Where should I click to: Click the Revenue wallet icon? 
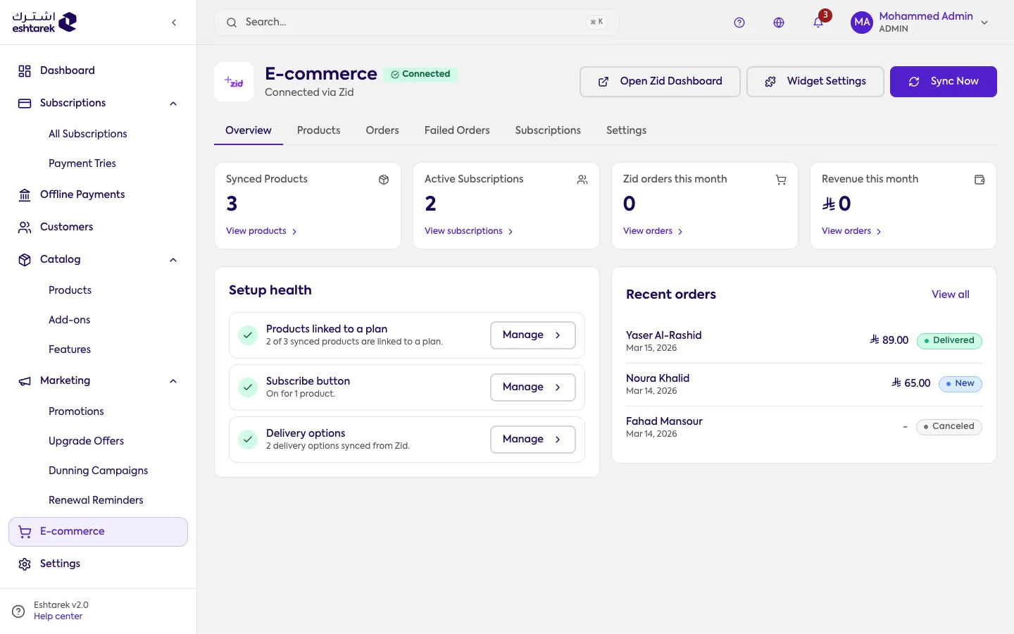tap(979, 180)
